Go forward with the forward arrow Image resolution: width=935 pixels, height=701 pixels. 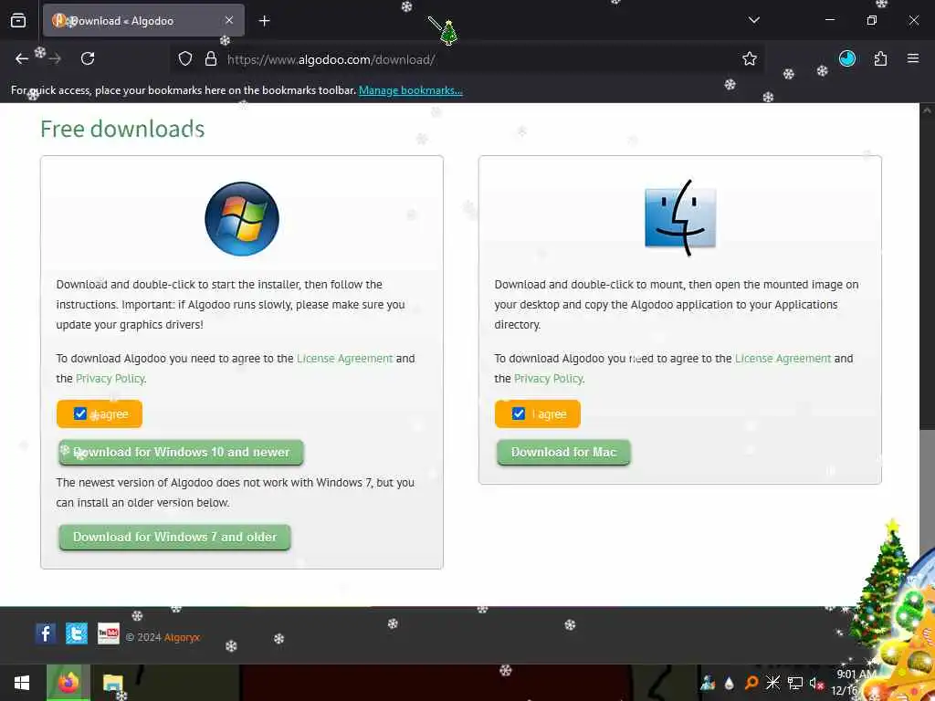tap(55, 58)
